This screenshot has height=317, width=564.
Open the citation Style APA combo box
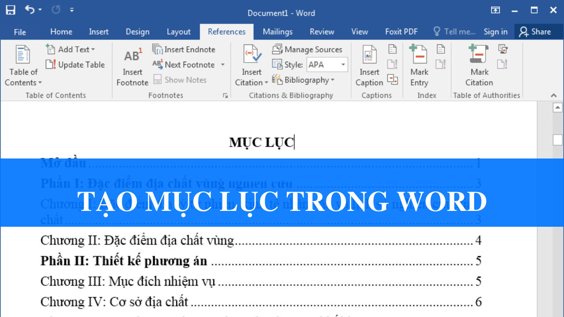[327, 65]
